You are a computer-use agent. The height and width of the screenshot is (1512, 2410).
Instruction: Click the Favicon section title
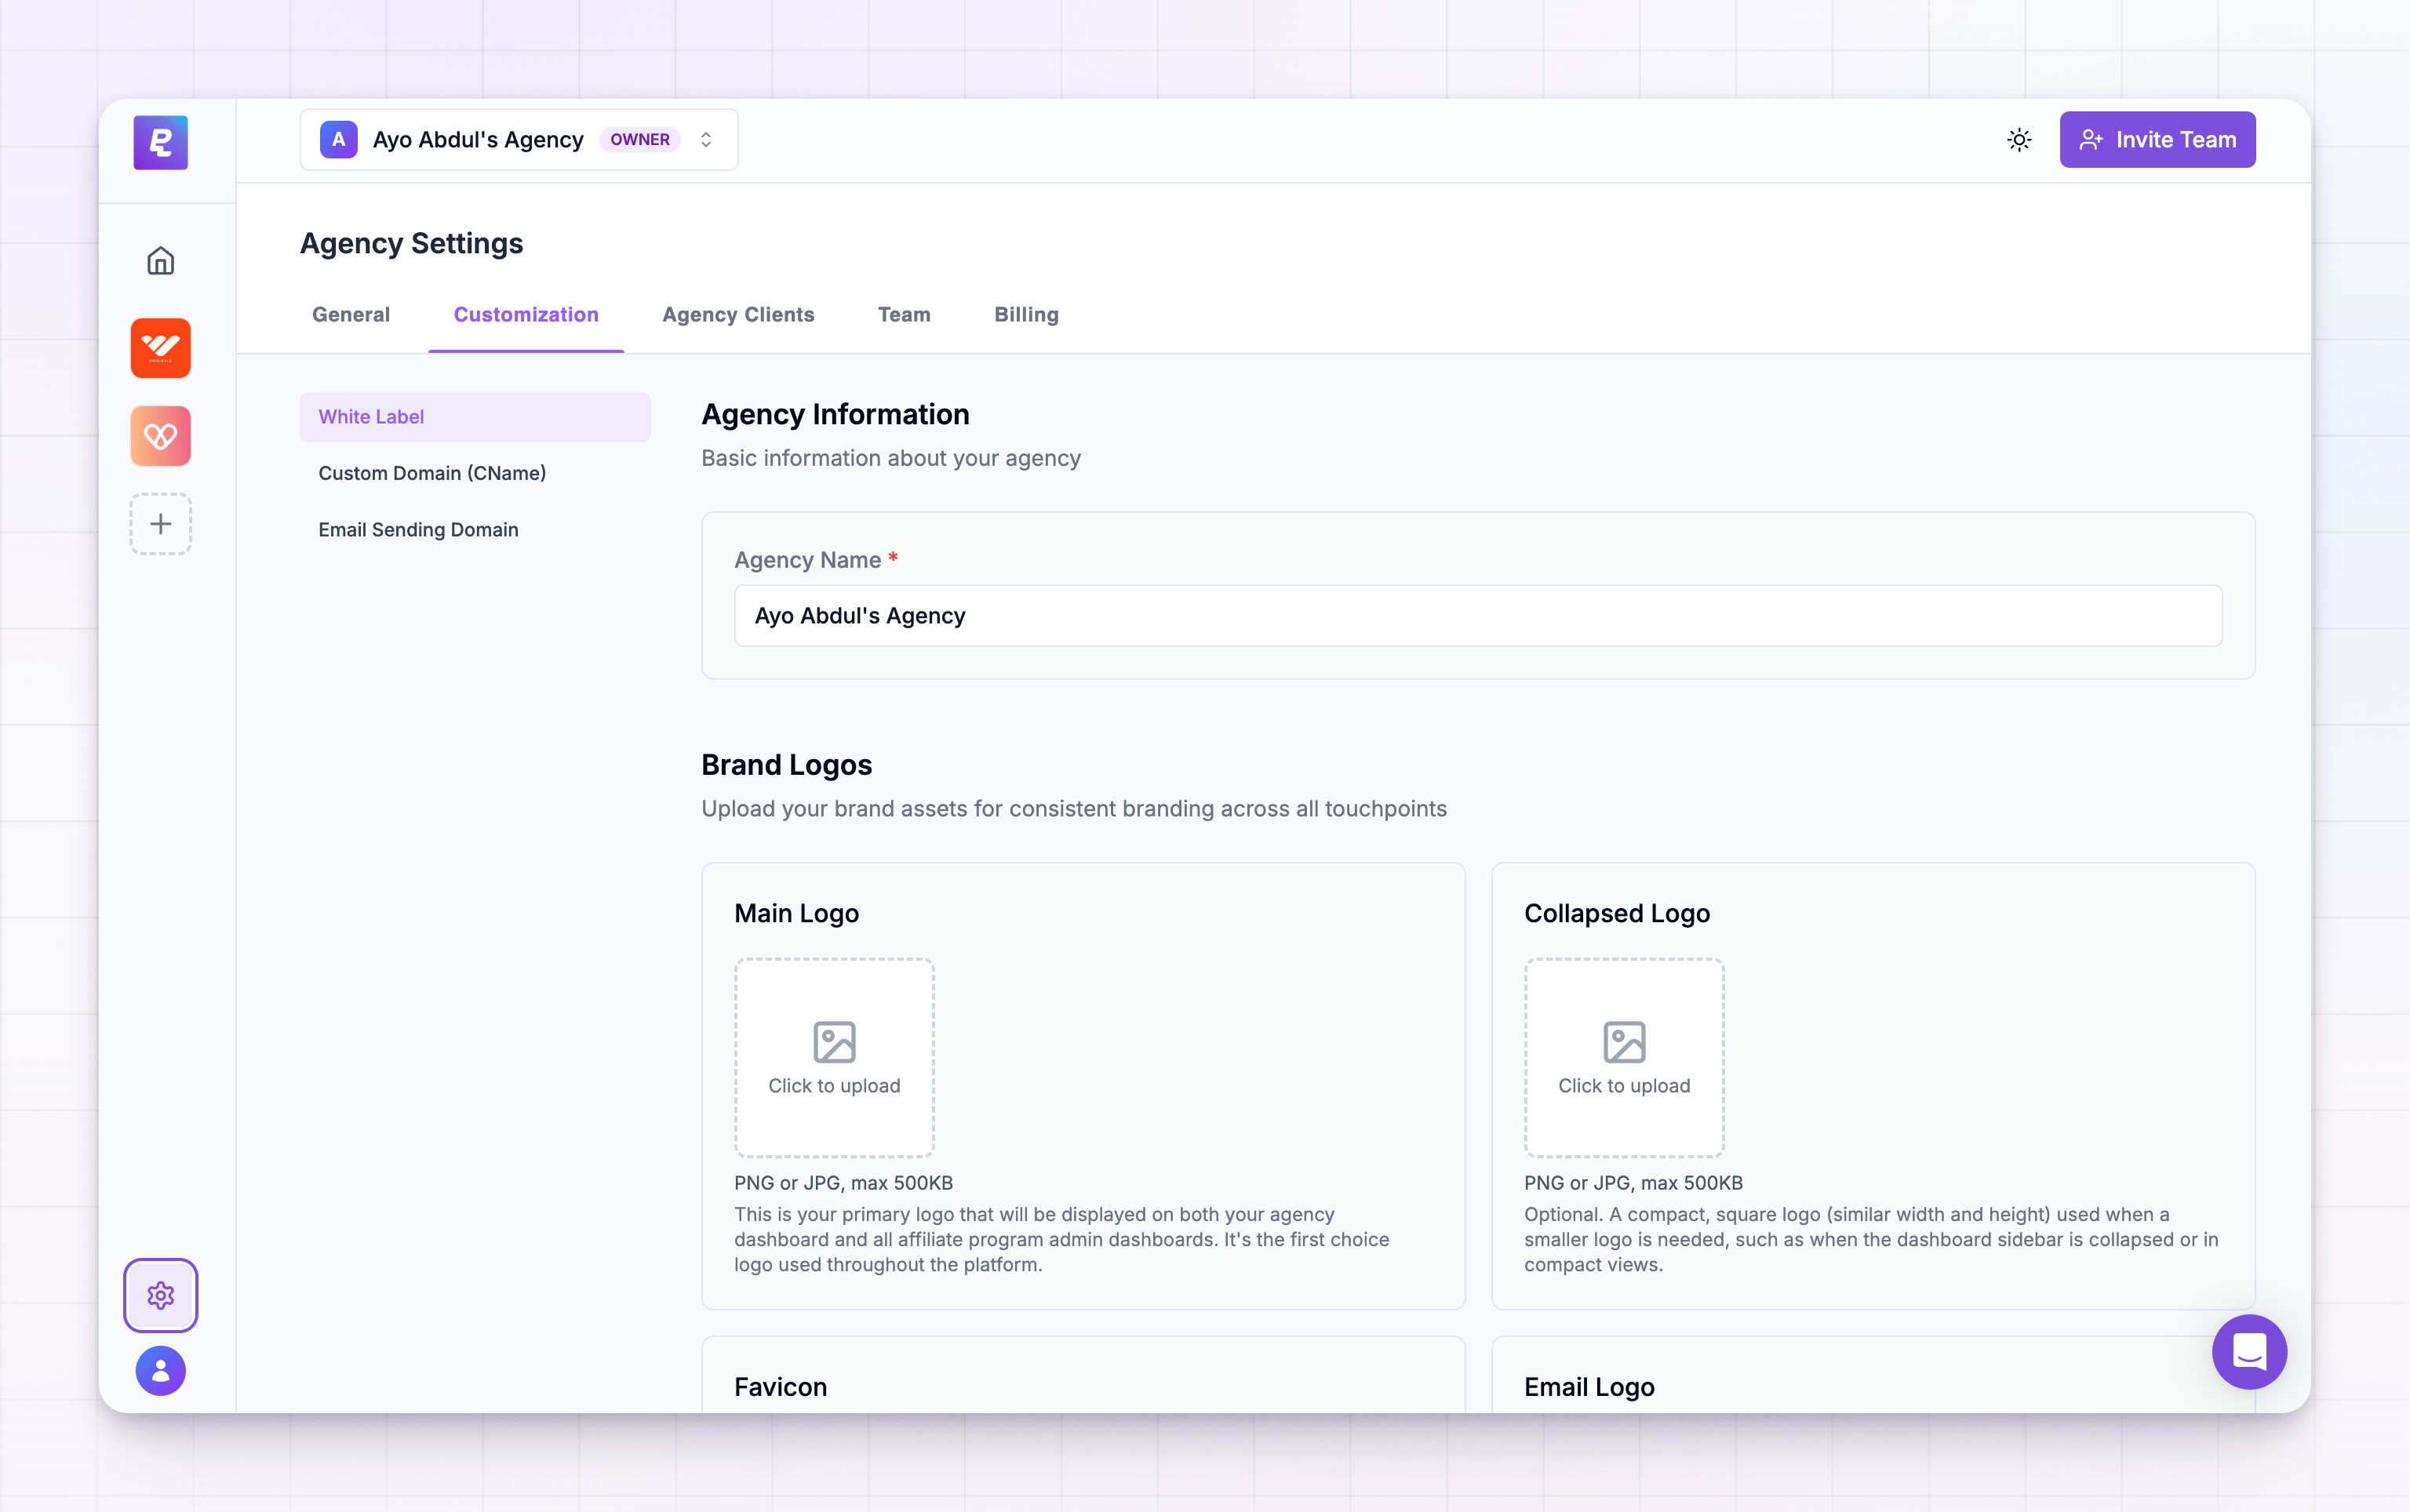tap(781, 1387)
